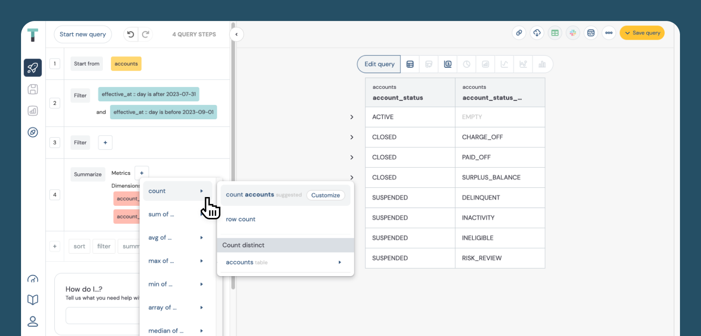The image size is (701, 336).
Task: Share results to Slack
Action: coord(573,33)
